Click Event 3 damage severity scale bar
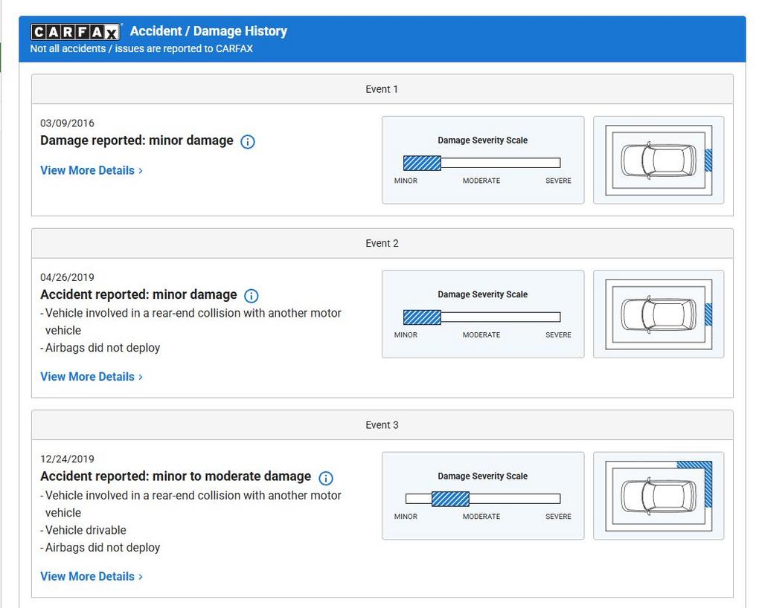Viewport: 762px width, 608px height. [481, 499]
